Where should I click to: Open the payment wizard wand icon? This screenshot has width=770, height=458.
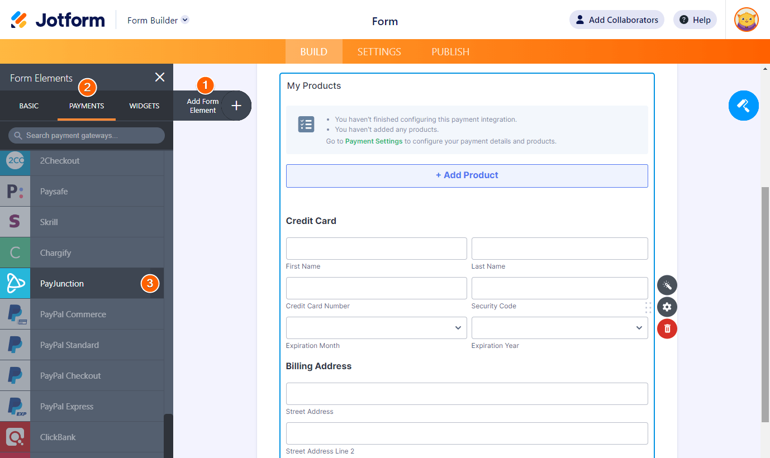(x=667, y=285)
